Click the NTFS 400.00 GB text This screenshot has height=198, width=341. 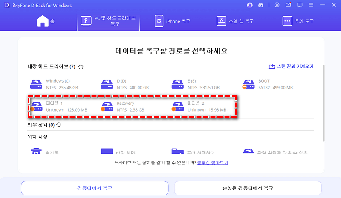click(133, 88)
